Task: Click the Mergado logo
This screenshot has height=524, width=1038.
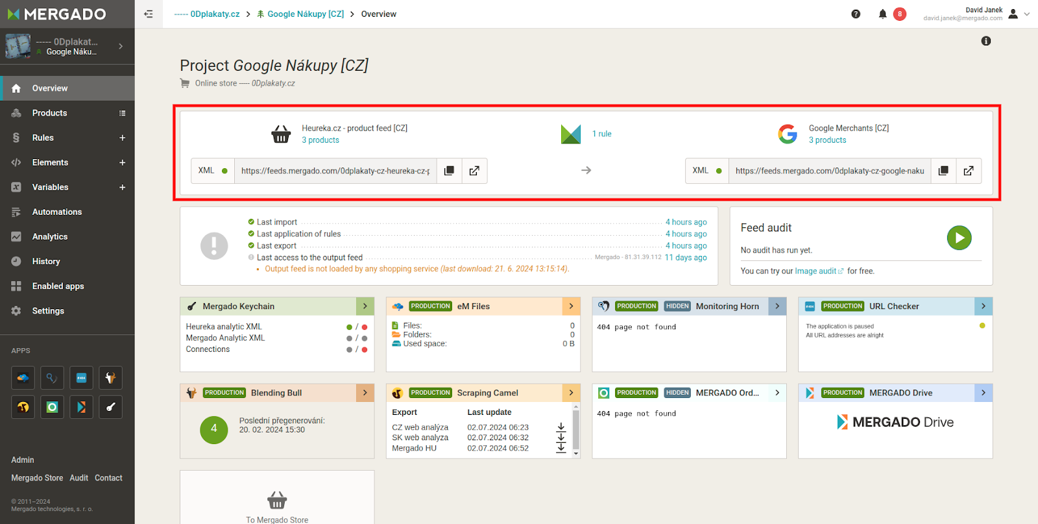Action: [x=57, y=14]
